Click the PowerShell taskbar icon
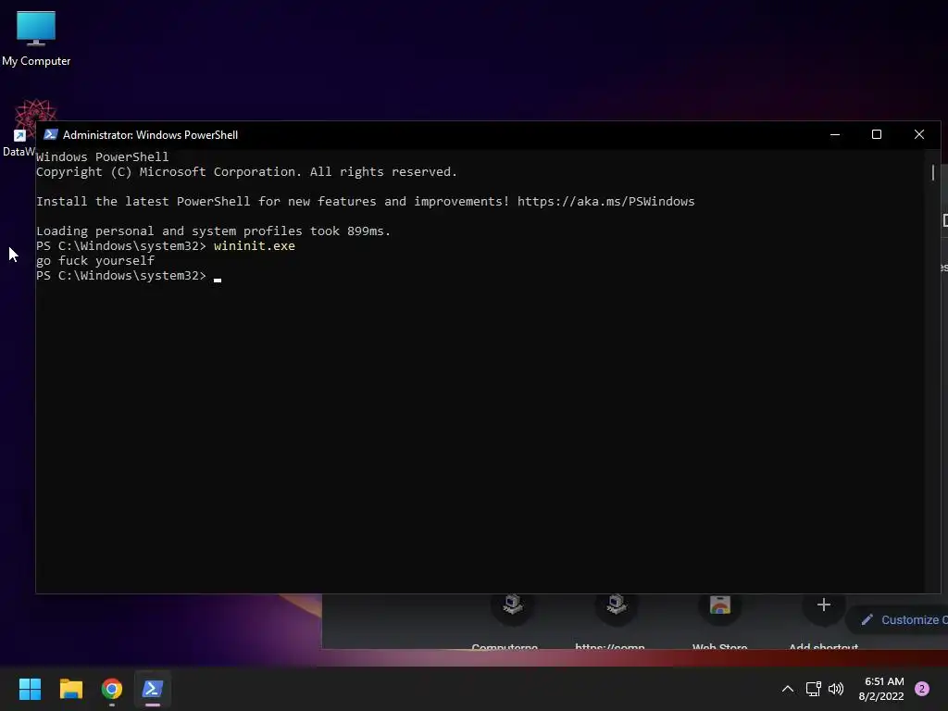This screenshot has width=948, height=711. (153, 689)
